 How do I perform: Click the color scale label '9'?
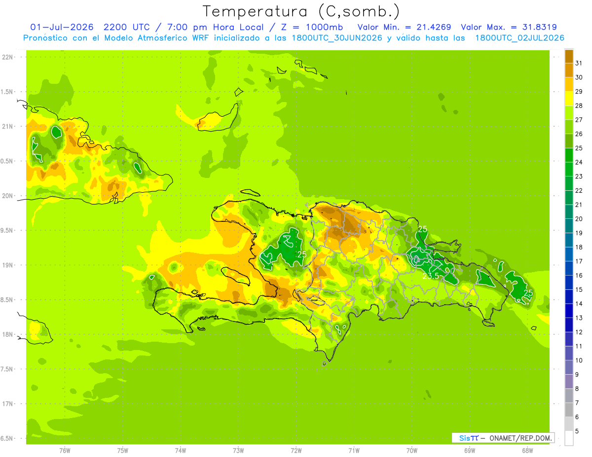577,375
